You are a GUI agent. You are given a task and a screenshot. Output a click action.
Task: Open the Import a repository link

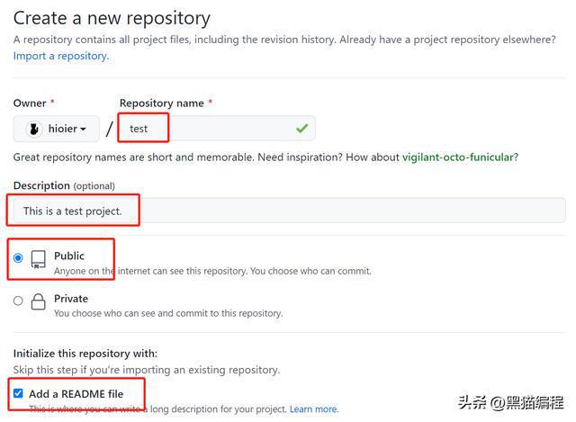60,56
